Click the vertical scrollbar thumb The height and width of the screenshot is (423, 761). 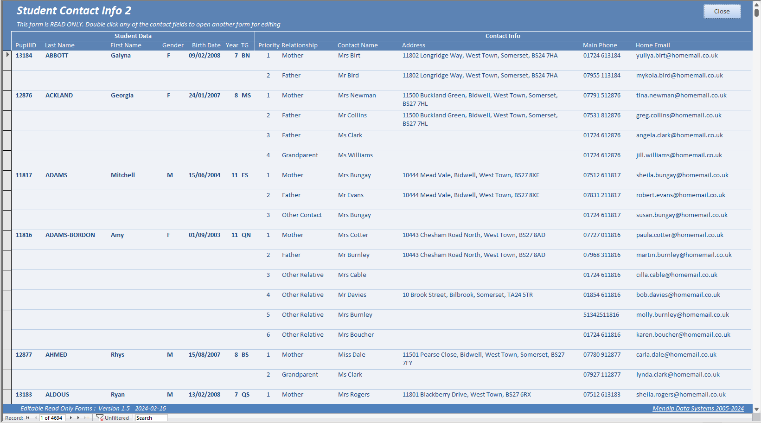757,13
